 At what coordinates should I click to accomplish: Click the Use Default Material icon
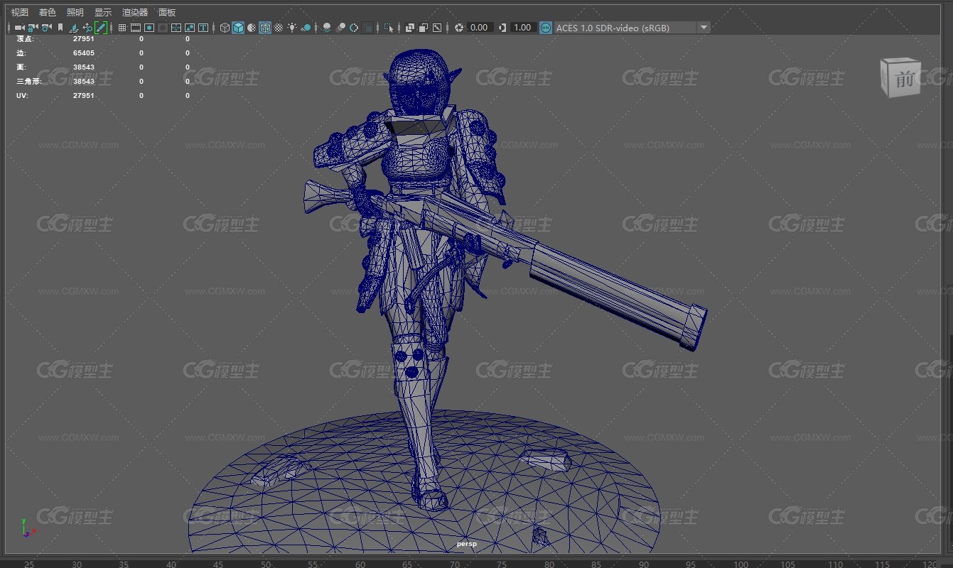(252, 28)
